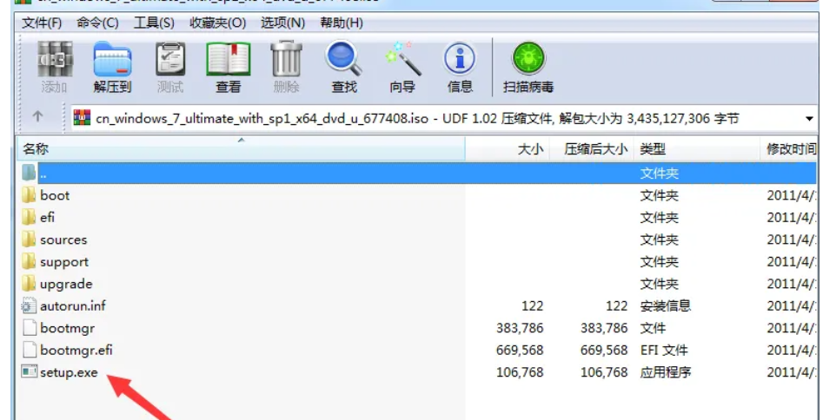Open the Commands (命令) menu

[97, 23]
